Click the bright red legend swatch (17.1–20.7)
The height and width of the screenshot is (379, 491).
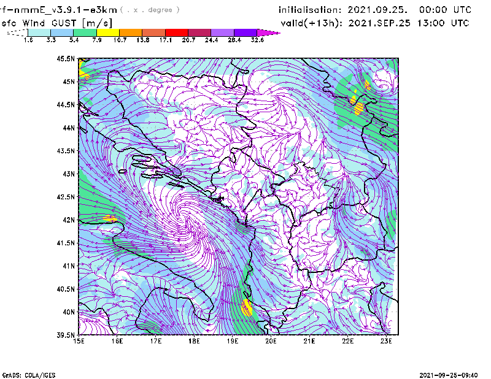[x=176, y=32]
